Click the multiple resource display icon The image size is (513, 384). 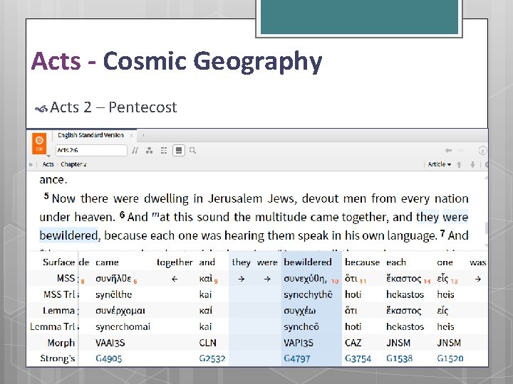point(164,150)
